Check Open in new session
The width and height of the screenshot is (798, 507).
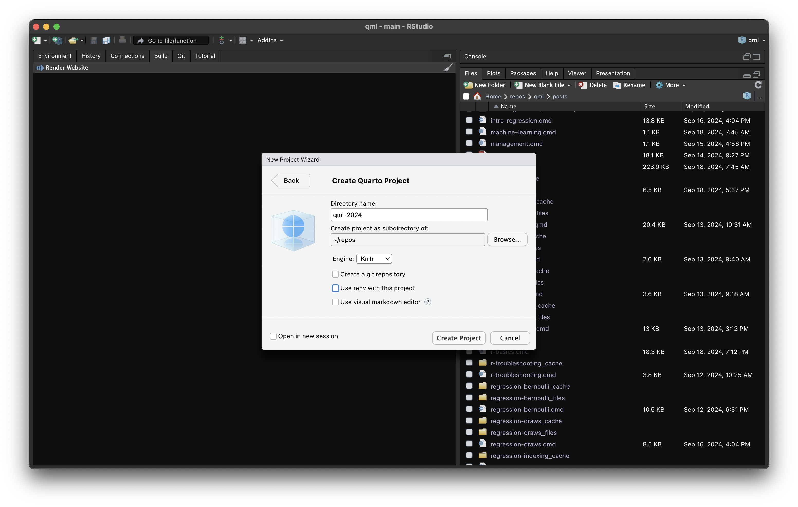coord(273,336)
